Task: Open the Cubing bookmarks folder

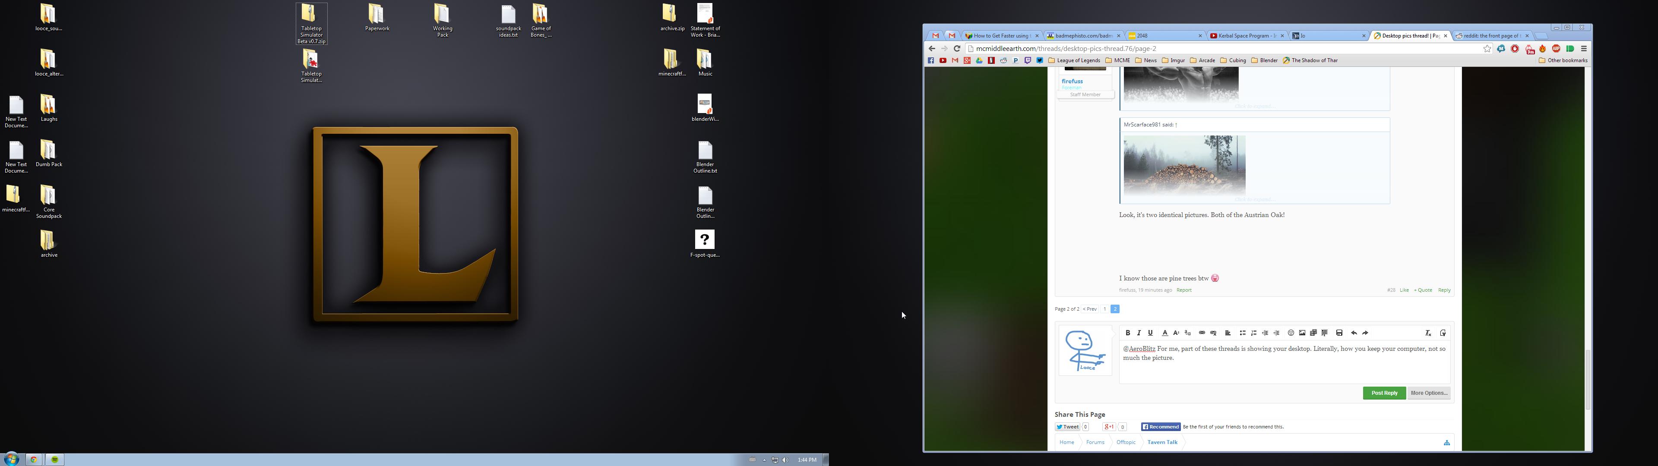Action: [x=1233, y=60]
